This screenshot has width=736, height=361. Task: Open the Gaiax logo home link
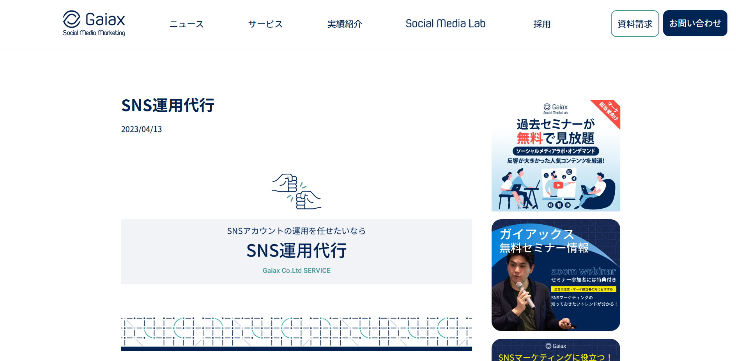[x=94, y=23]
